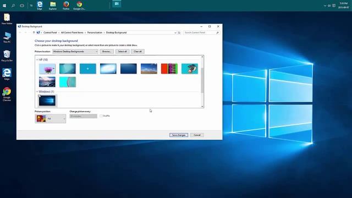
Task: Select the turquoise cartoon character thumbnail
Action: pyautogui.click(x=190, y=69)
